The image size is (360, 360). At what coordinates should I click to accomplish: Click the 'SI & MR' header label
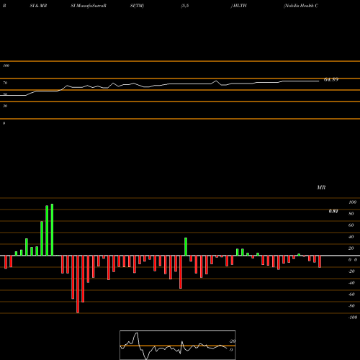coord(38,6)
